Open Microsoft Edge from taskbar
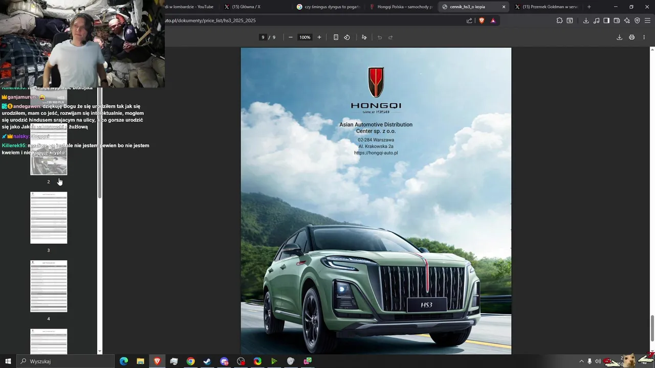Image resolution: width=655 pixels, height=368 pixels. click(124, 361)
